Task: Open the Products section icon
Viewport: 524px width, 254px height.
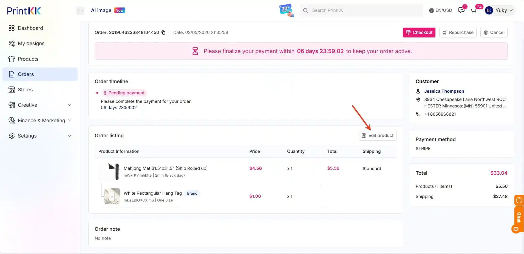Action: (x=11, y=59)
